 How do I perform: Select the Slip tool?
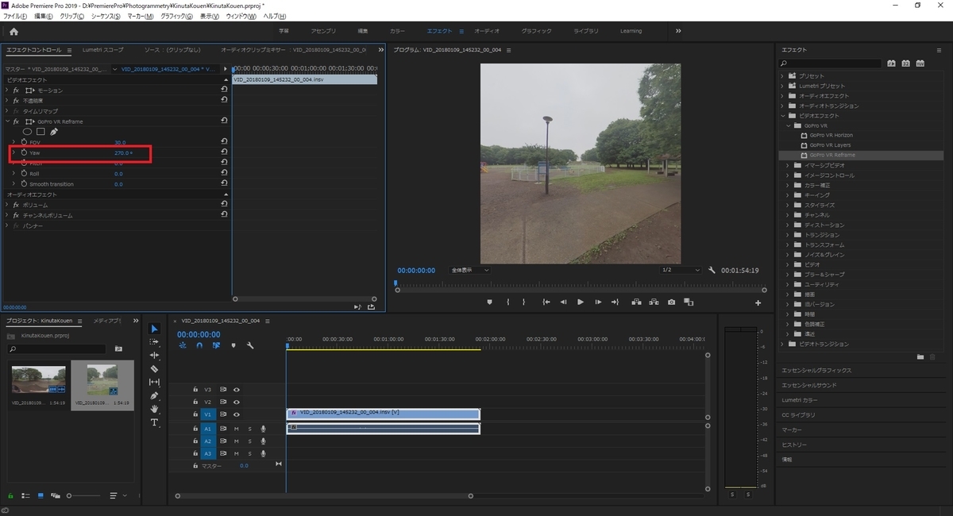coord(155,383)
